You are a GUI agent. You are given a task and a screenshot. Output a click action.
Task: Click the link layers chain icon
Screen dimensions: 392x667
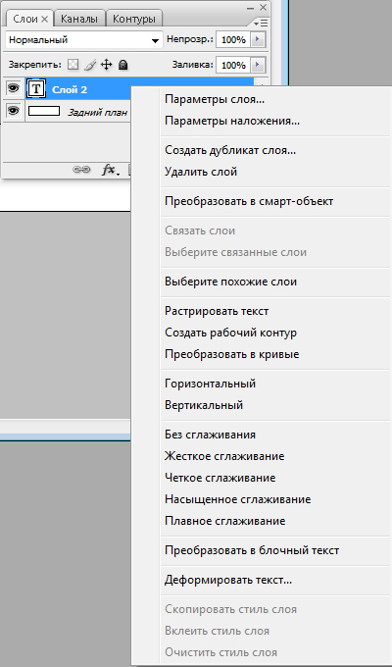81,170
